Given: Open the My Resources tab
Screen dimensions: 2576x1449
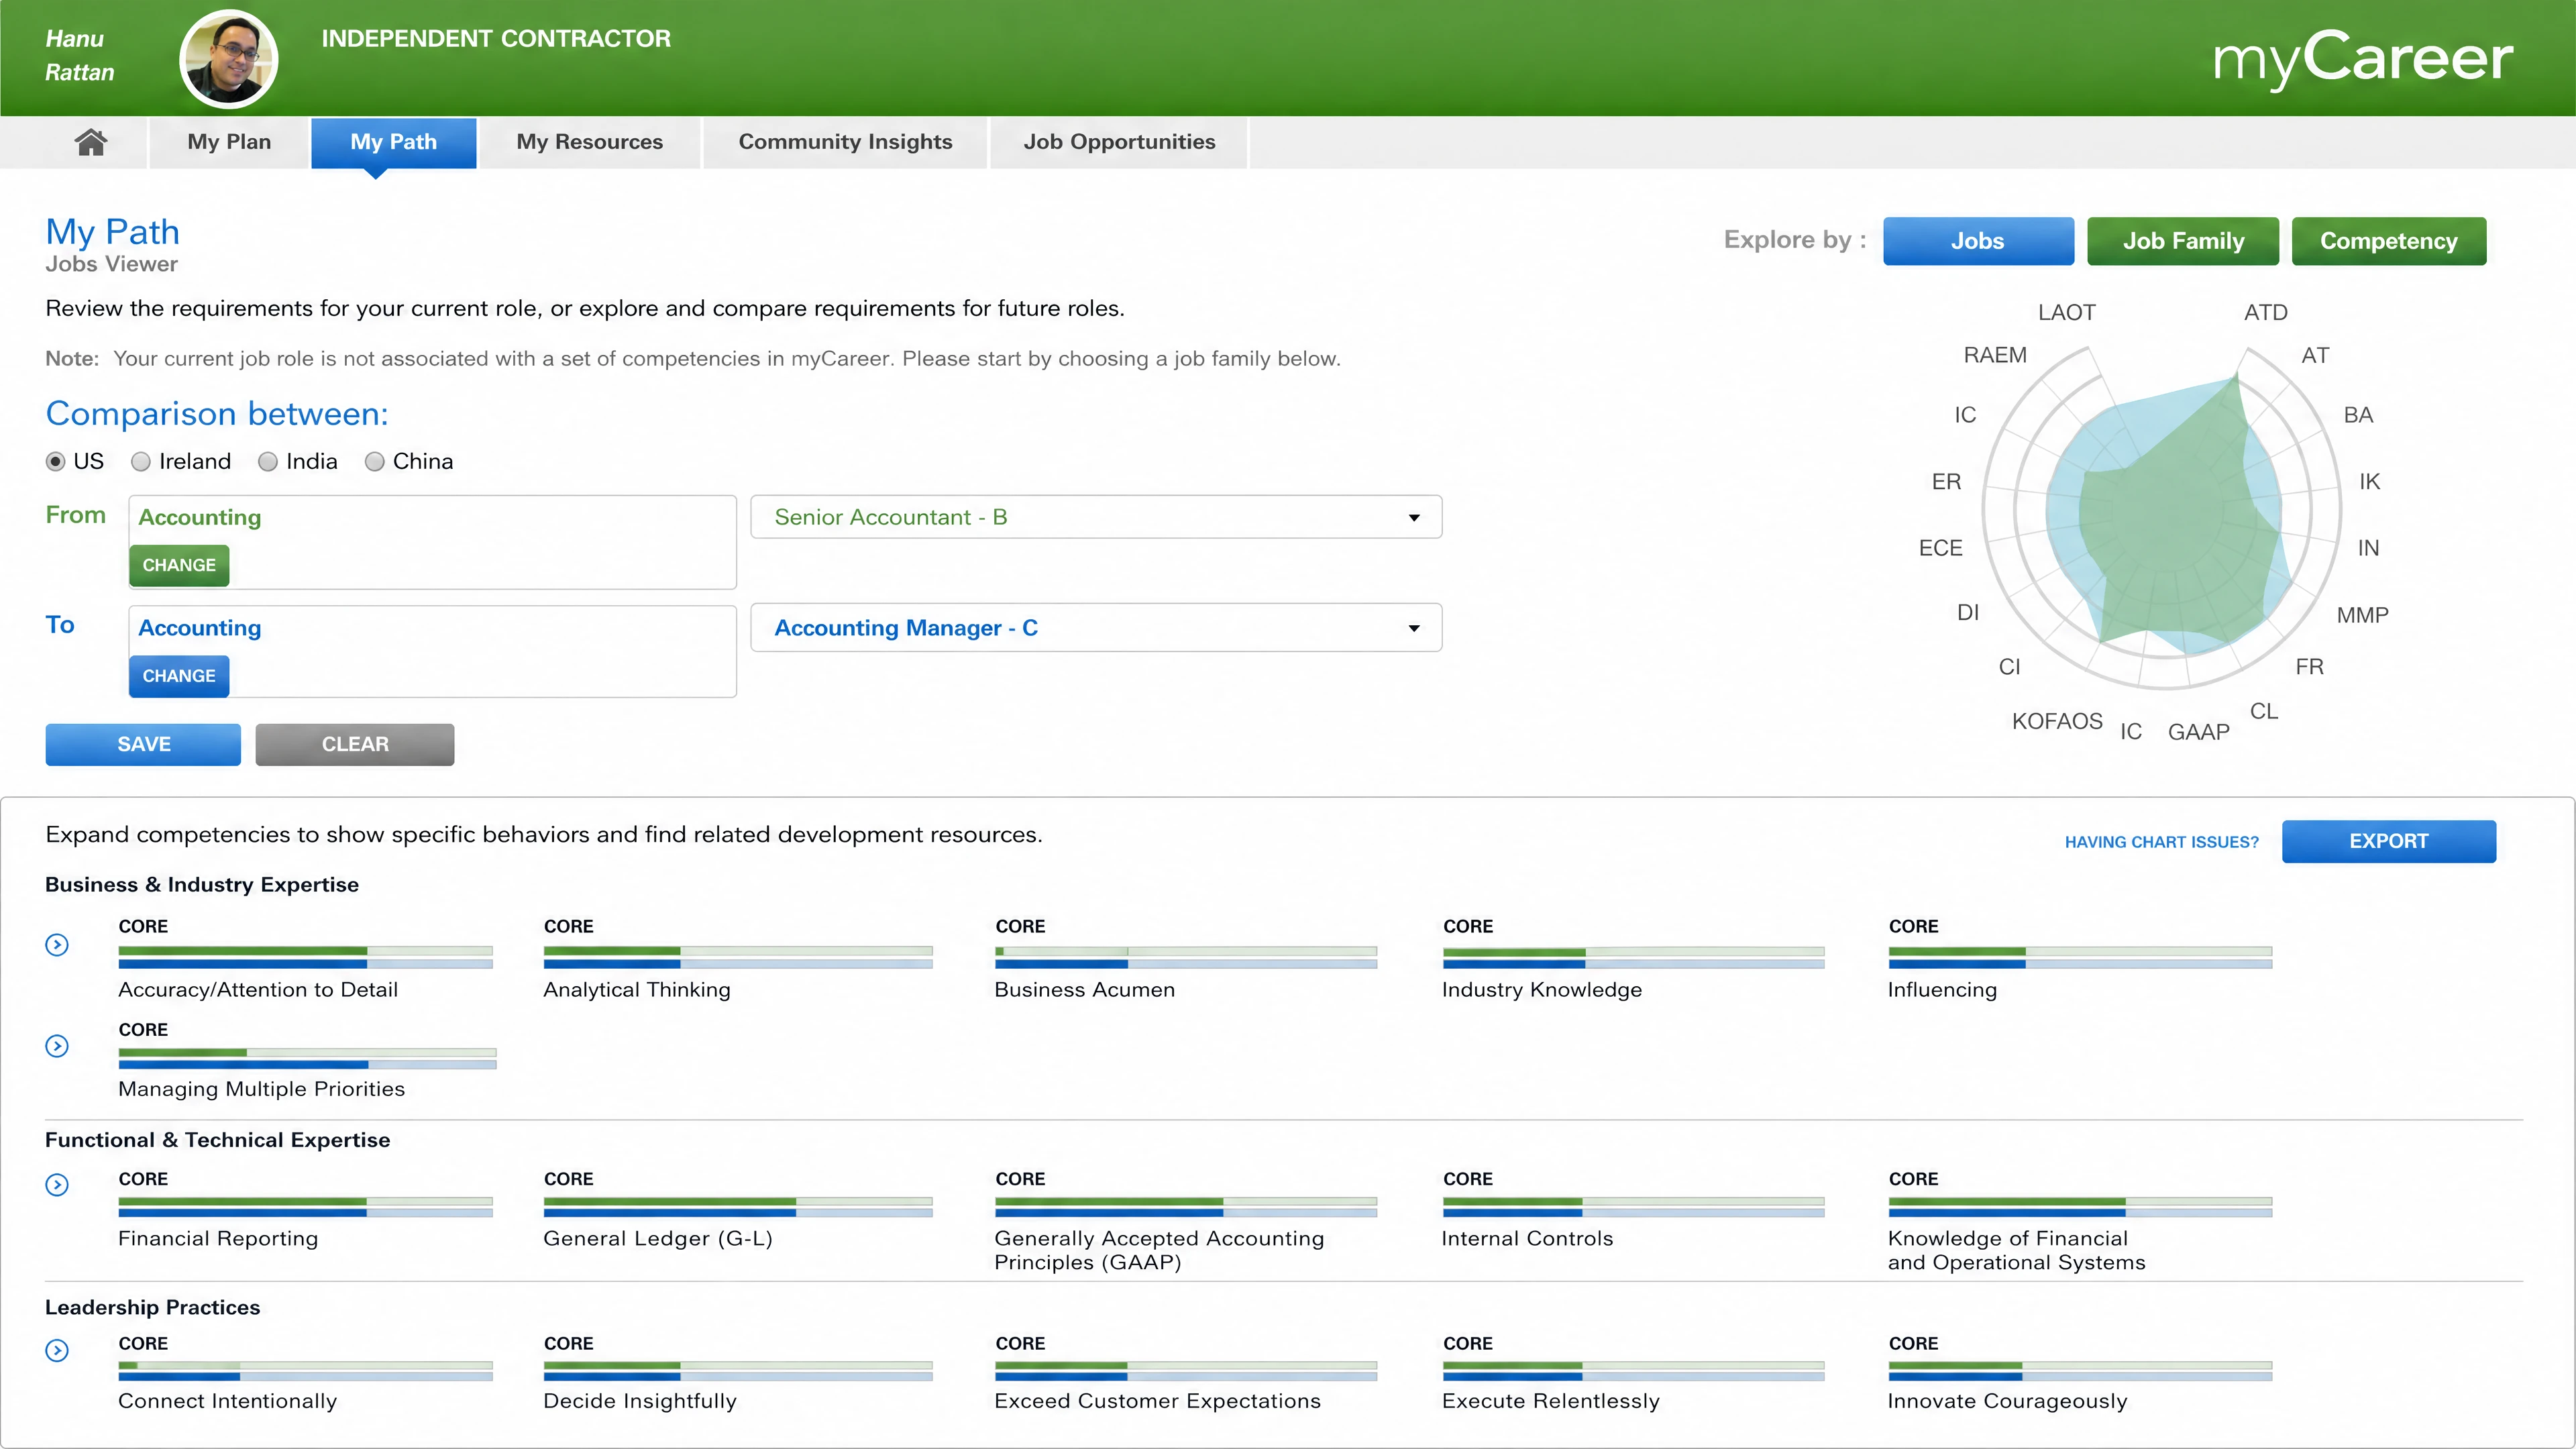Looking at the screenshot, I should 590,142.
